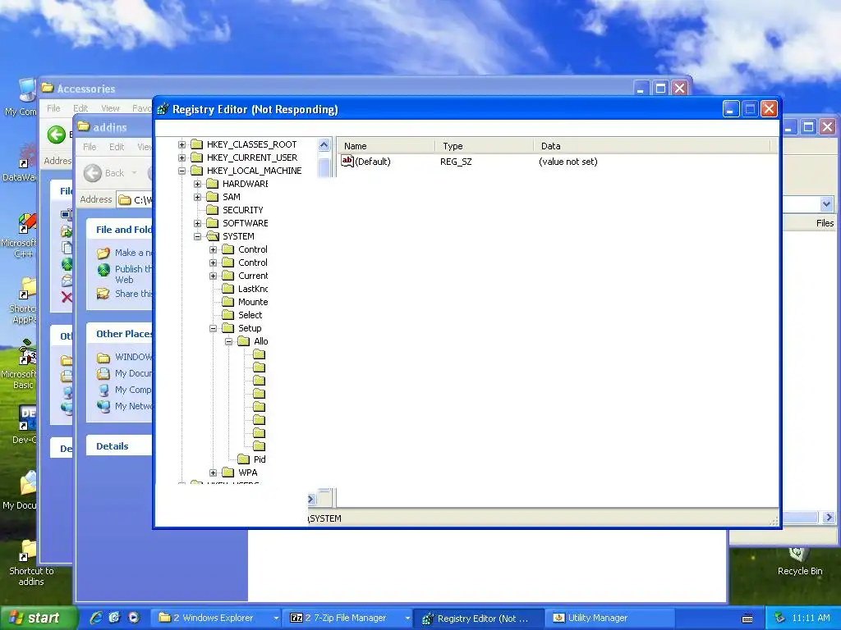Click the (value not set) data cell
The width and height of the screenshot is (841, 630).
568,162
